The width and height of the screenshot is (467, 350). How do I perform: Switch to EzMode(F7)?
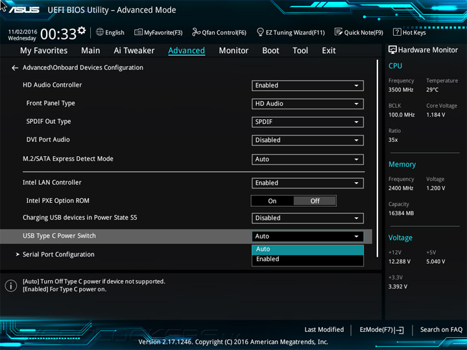pos(377,330)
